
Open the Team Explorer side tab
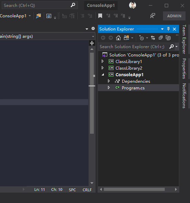[x=184, y=39]
